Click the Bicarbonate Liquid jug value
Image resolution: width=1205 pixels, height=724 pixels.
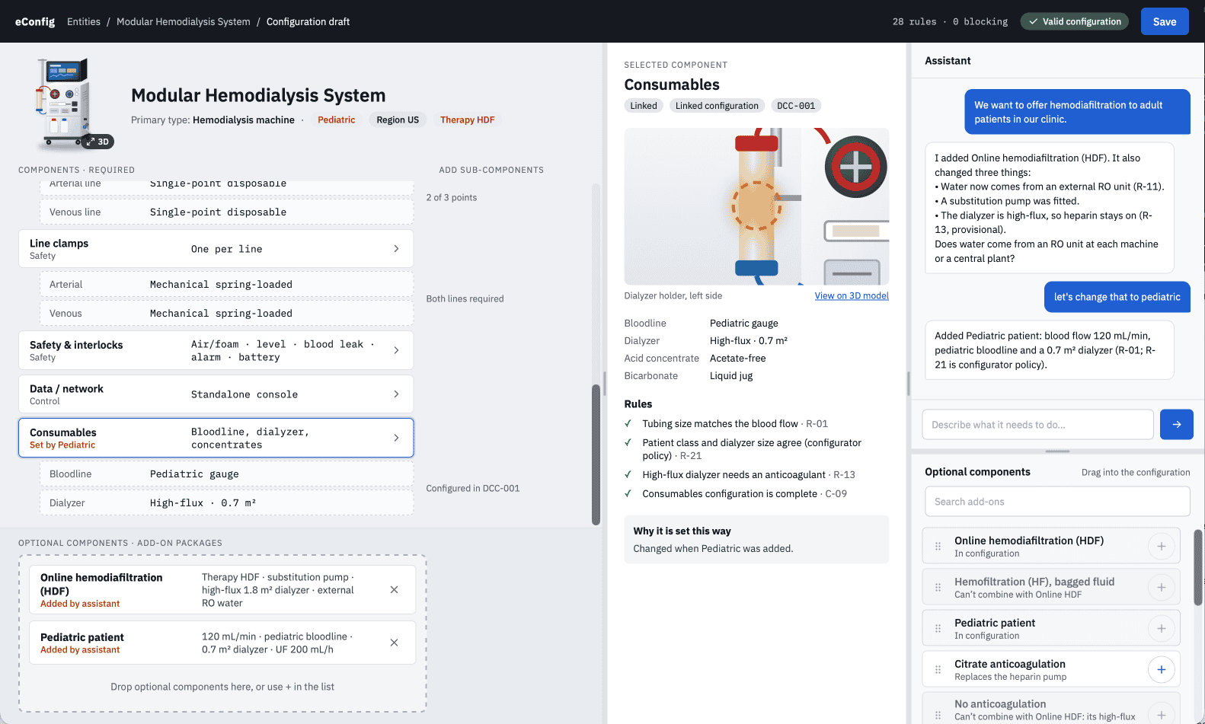(x=730, y=376)
